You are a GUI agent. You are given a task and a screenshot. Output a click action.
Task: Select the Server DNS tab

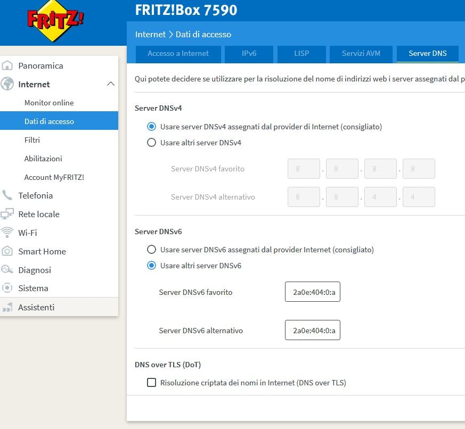(x=428, y=54)
